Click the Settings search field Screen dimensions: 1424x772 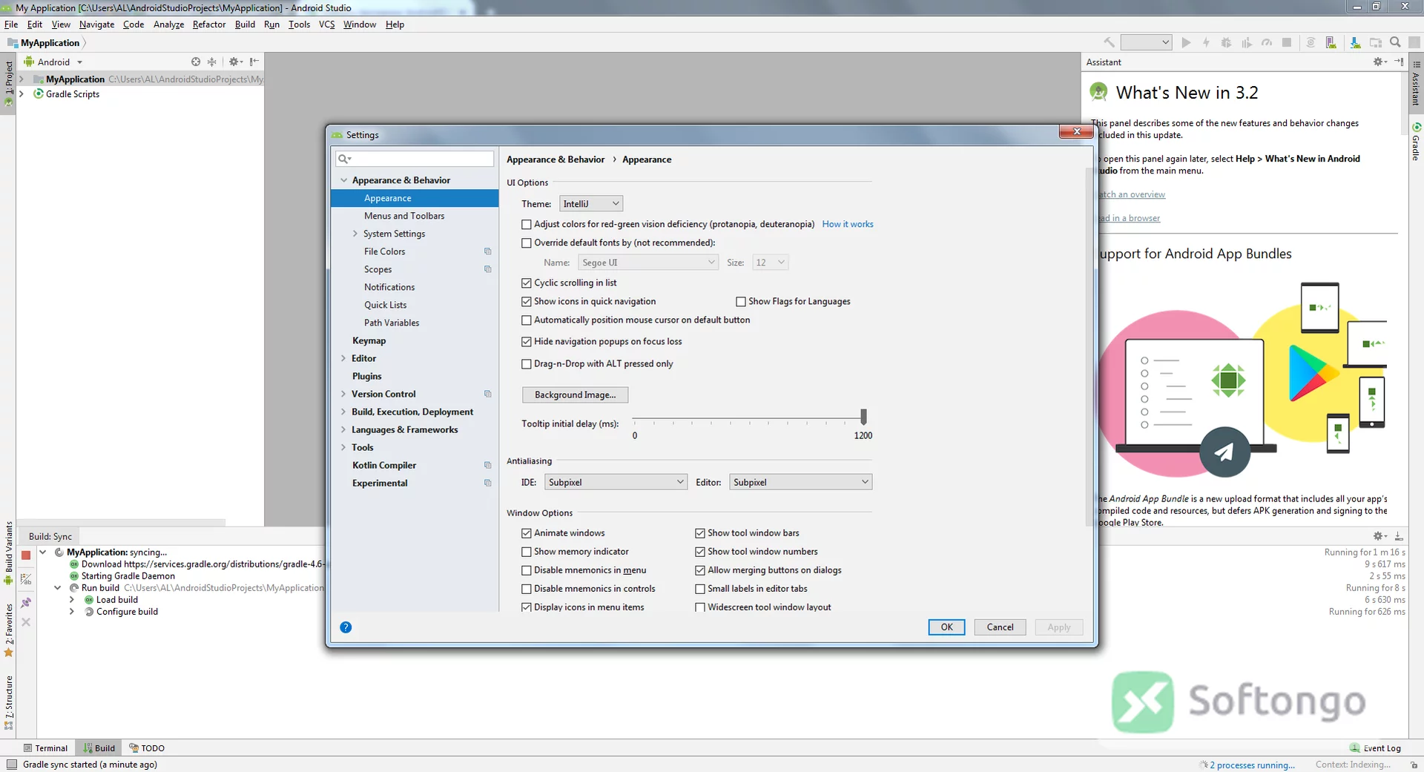tap(415, 159)
